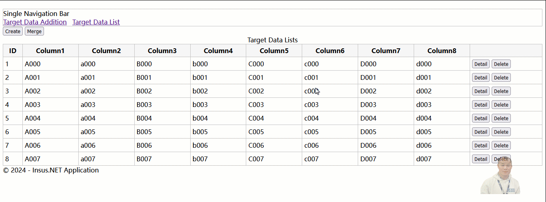The image size is (546, 202).
Task: Delete the row with ID 1
Action: 501,64
